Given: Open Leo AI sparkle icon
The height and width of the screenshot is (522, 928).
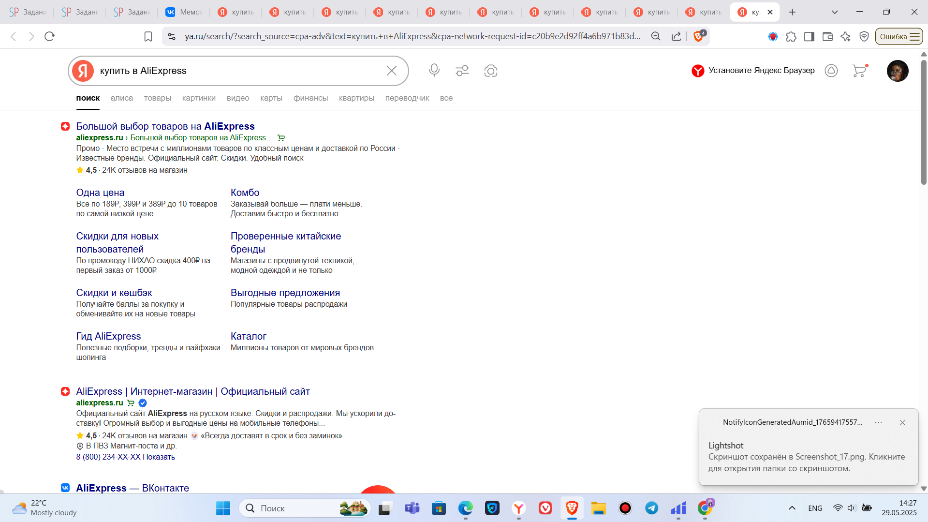Looking at the screenshot, I should (x=845, y=36).
